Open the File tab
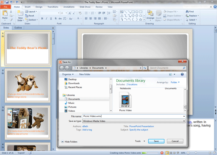Screen dimensions: 217x155 pos(5,7)
